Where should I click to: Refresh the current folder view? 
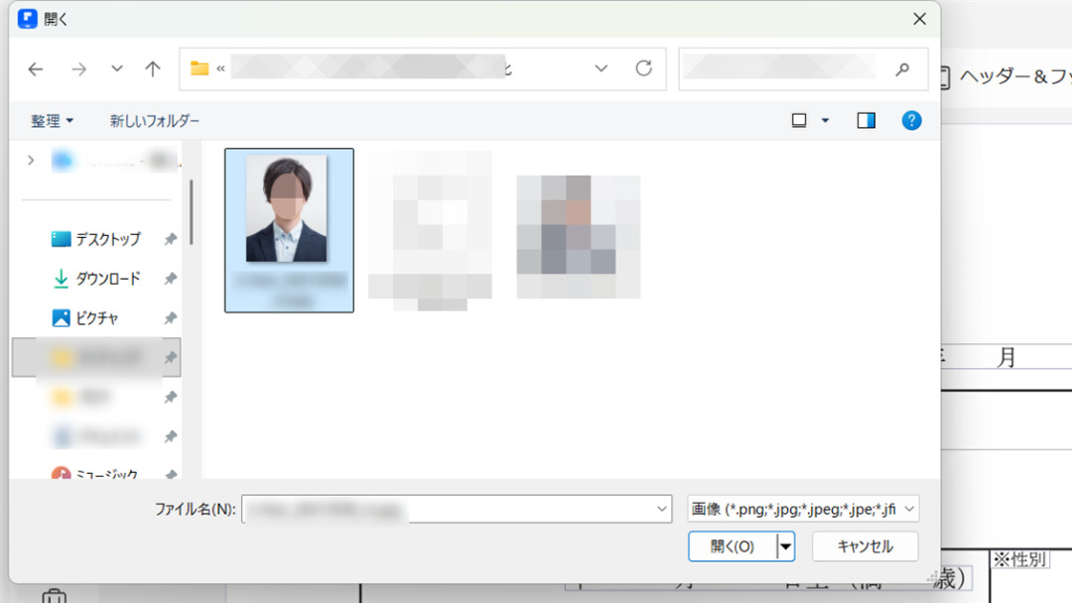(644, 68)
